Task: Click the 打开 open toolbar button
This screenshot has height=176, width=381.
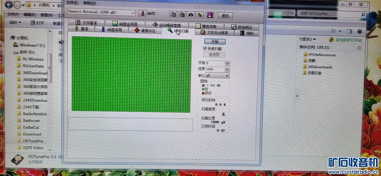Action: [37, 23]
